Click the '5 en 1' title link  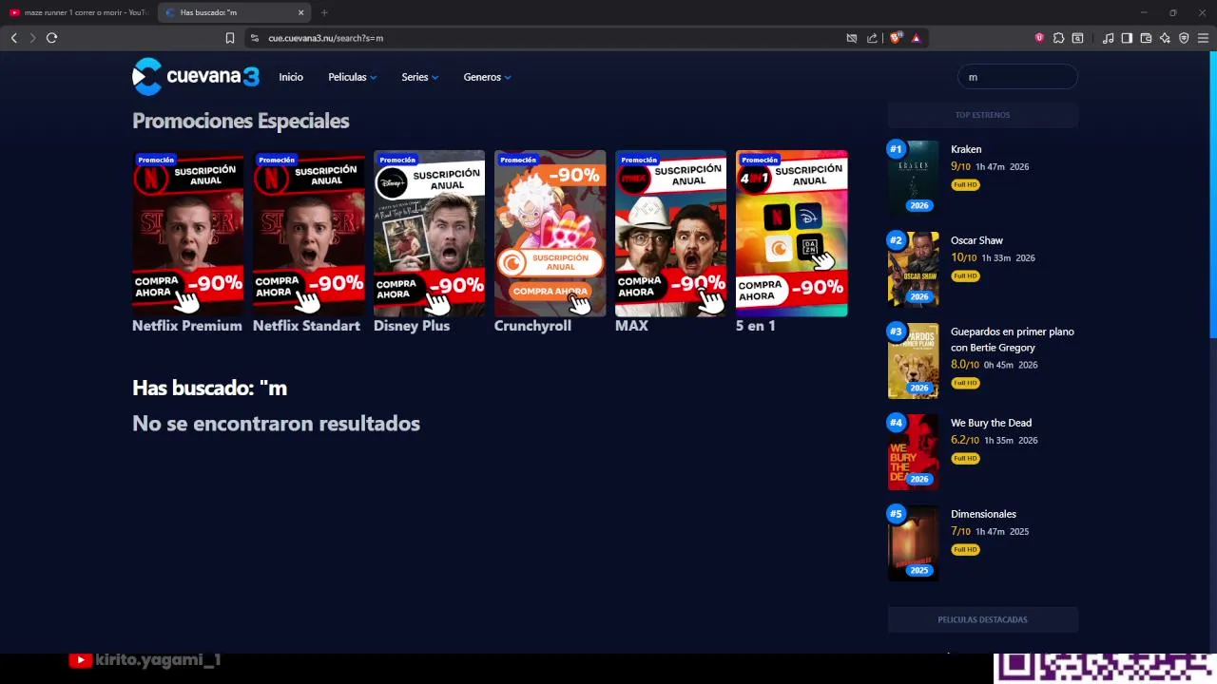(756, 326)
